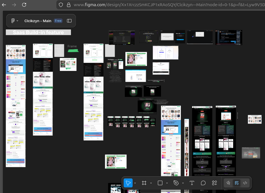Select the Rectangle shape tool

pyautogui.click(x=160, y=183)
